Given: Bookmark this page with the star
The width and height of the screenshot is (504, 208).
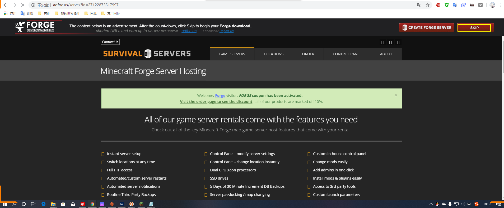Looking at the screenshot, I should (428, 5).
